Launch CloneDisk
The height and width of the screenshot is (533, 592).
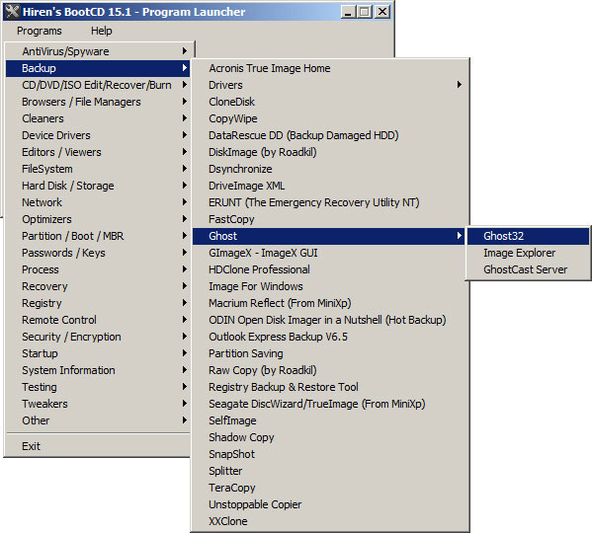point(329,102)
